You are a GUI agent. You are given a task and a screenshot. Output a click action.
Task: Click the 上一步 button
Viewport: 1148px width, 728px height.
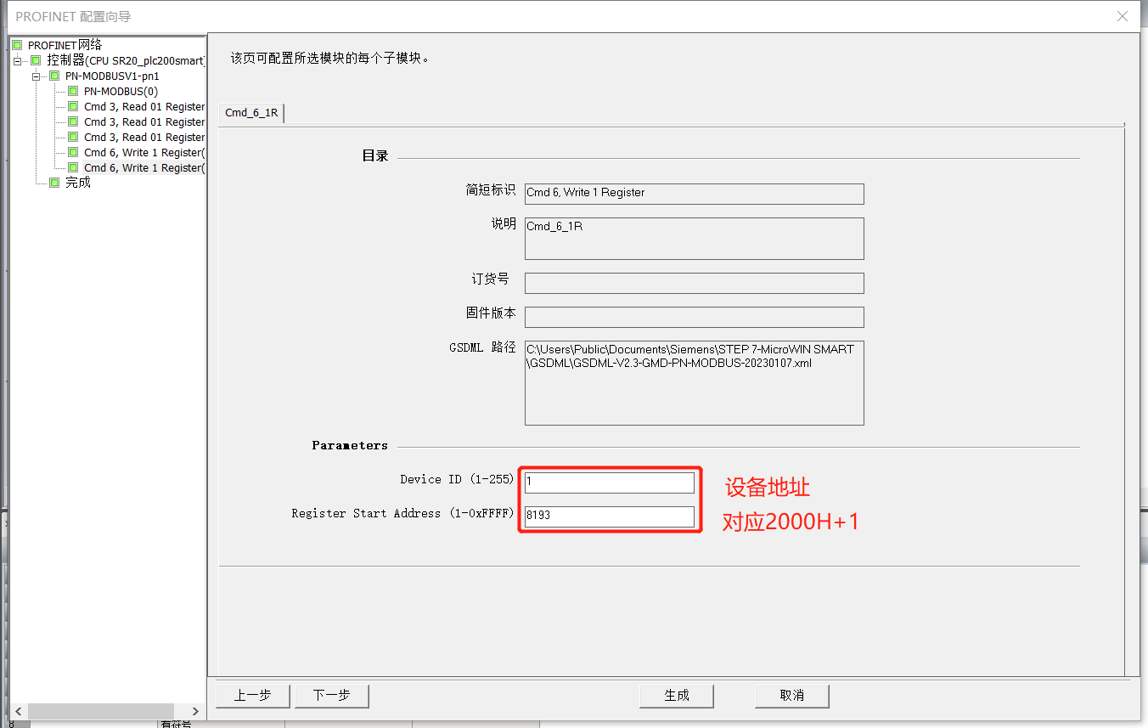point(252,695)
